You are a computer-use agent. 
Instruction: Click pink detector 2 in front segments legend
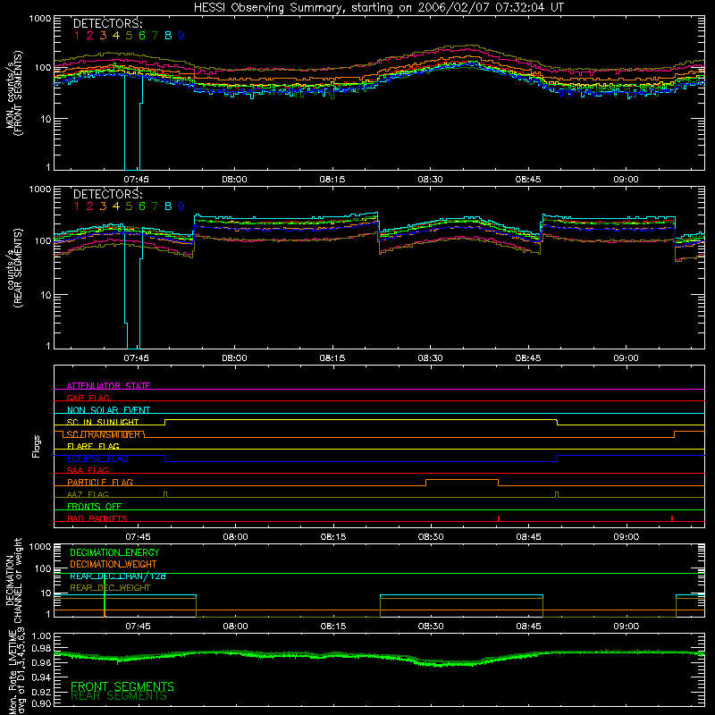pyautogui.click(x=90, y=36)
